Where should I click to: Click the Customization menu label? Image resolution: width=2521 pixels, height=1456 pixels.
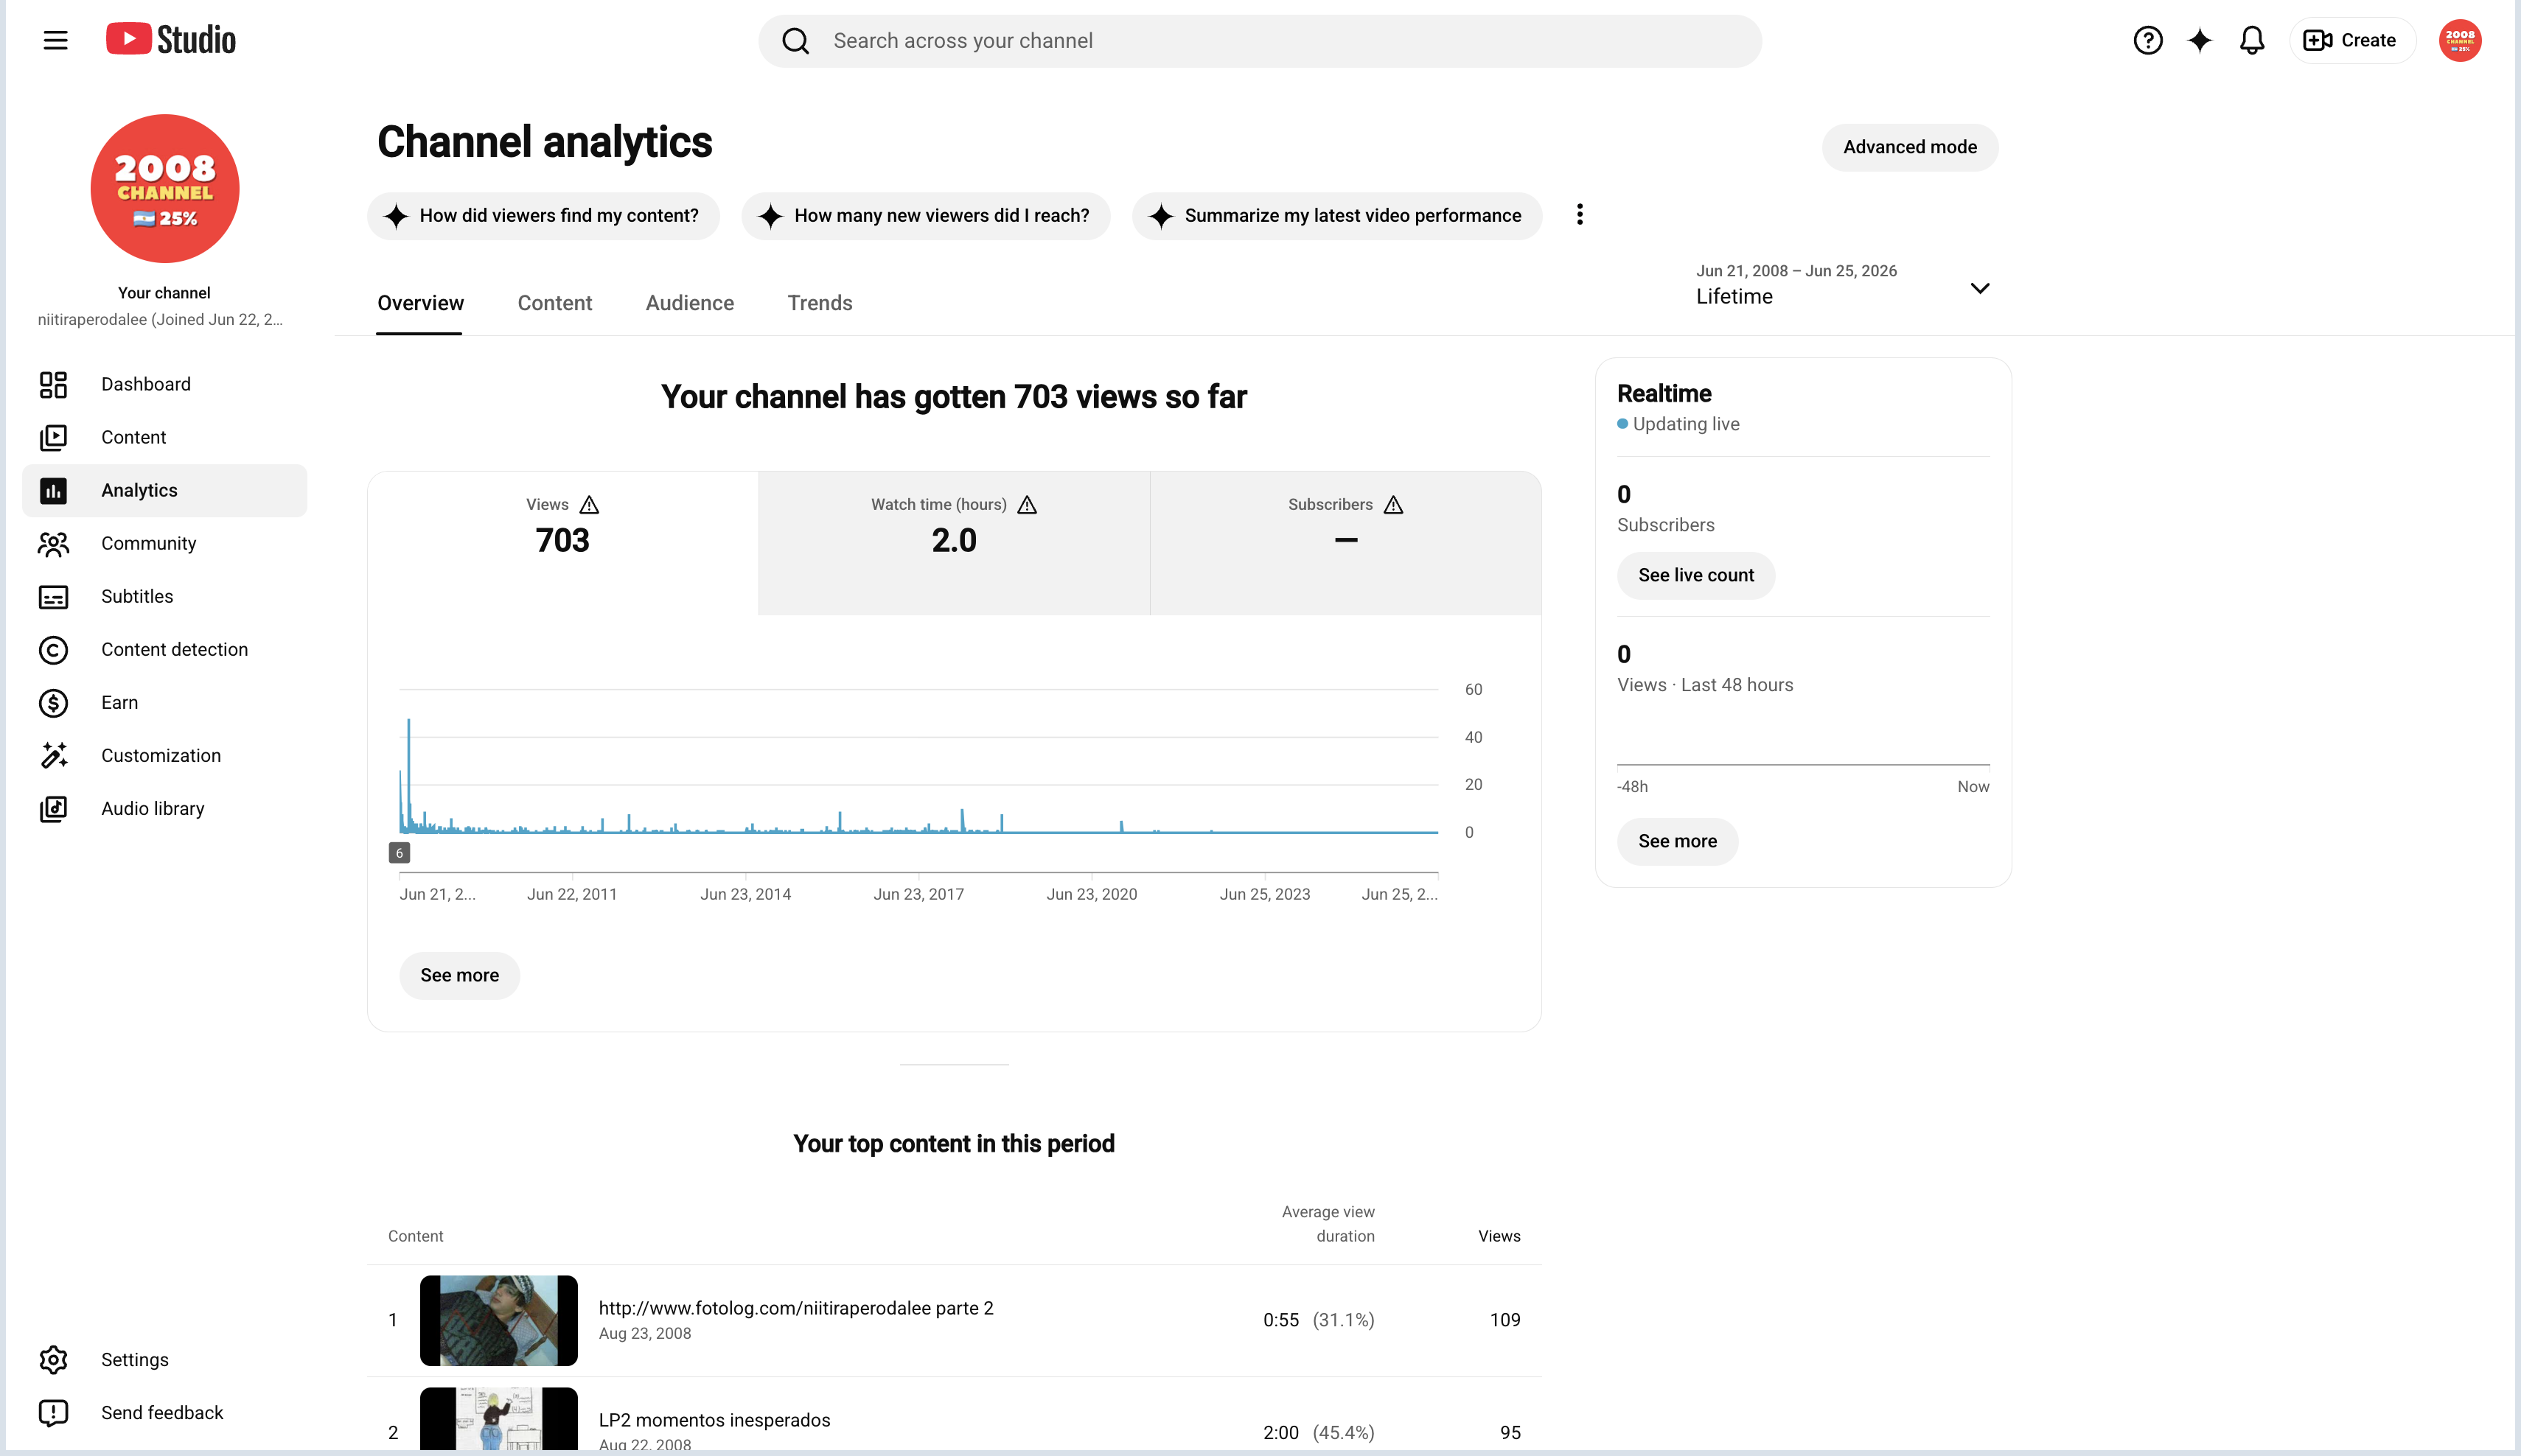click(161, 755)
